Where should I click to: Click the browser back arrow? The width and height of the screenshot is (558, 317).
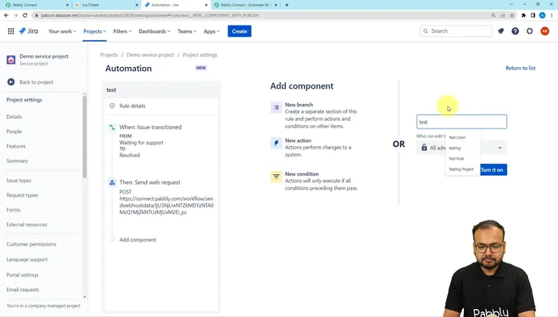6,15
